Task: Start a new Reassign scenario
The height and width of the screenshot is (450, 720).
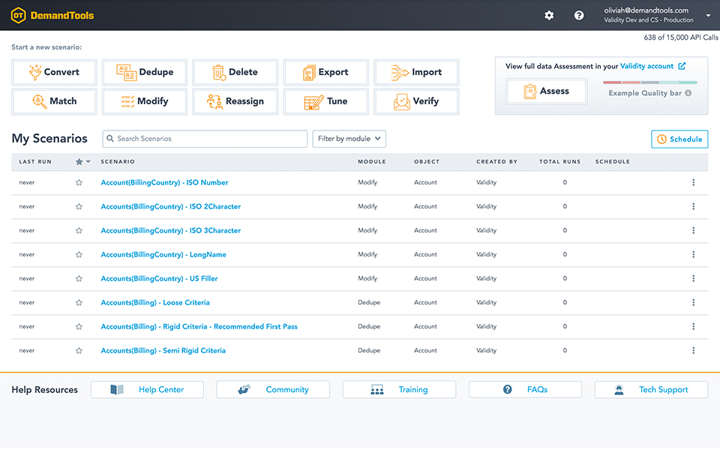Action: (235, 101)
